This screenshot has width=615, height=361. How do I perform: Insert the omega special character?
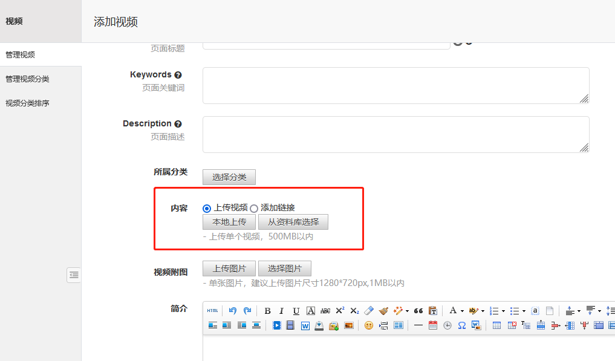tap(461, 325)
